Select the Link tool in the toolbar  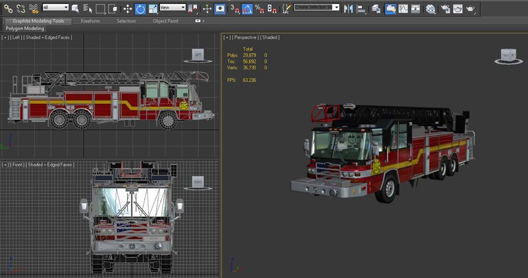(7, 8)
